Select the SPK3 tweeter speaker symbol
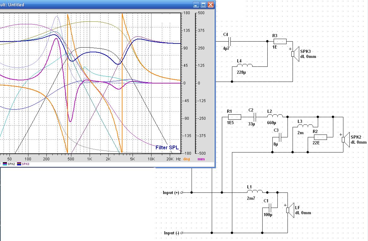 295,54
